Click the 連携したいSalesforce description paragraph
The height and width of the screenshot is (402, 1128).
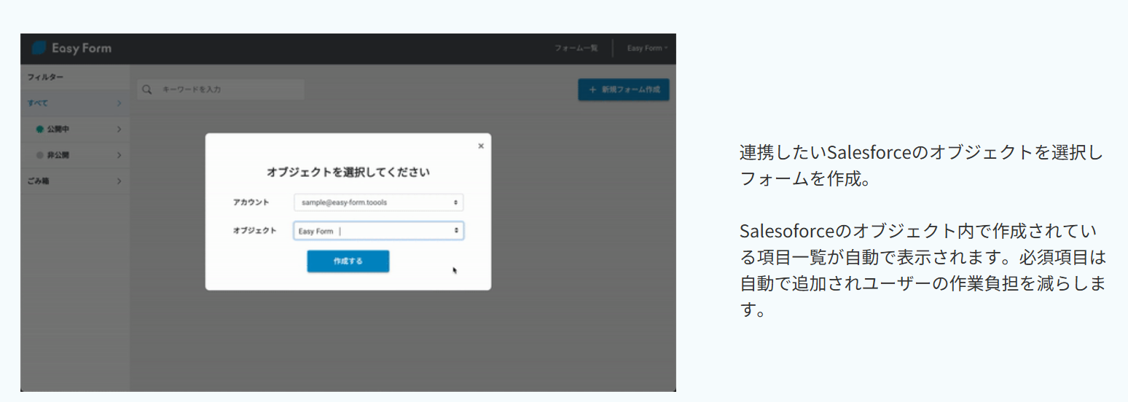tap(922, 165)
